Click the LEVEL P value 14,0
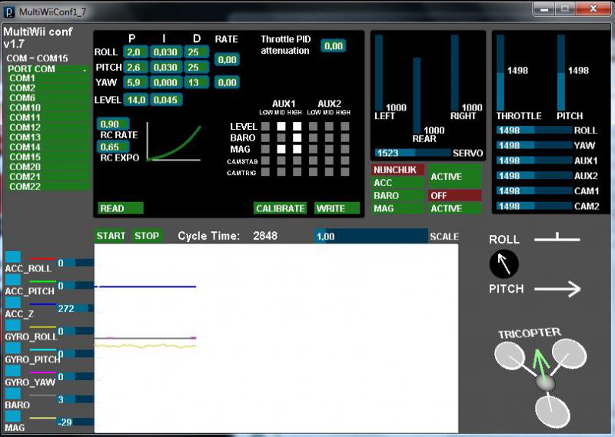615x437 pixels. coord(136,100)
